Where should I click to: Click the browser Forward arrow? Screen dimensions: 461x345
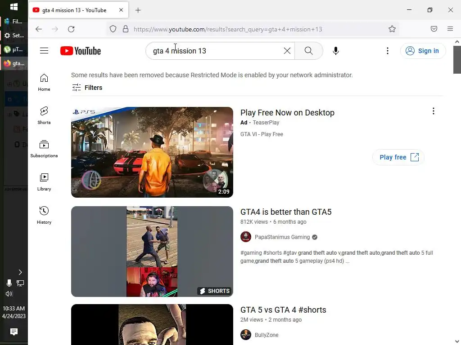(55, 29)
